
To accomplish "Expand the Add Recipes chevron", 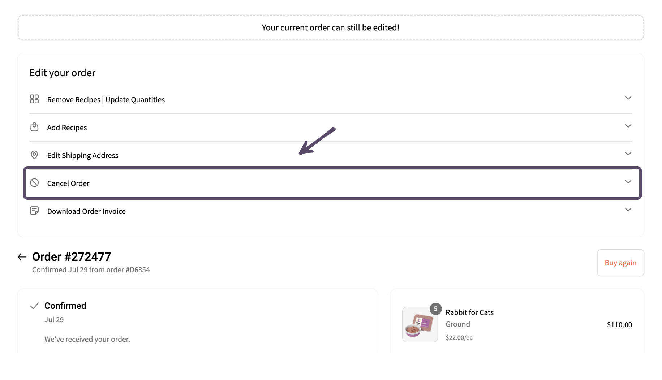I will point(628,126).
